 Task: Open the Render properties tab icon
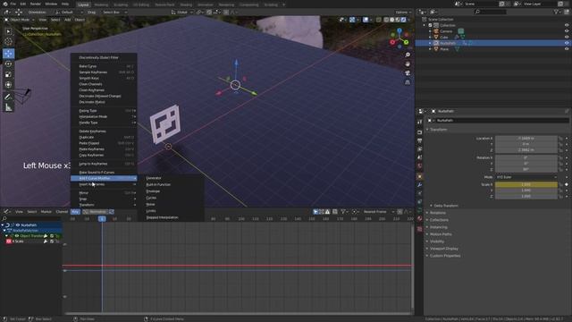pos(419,132)
